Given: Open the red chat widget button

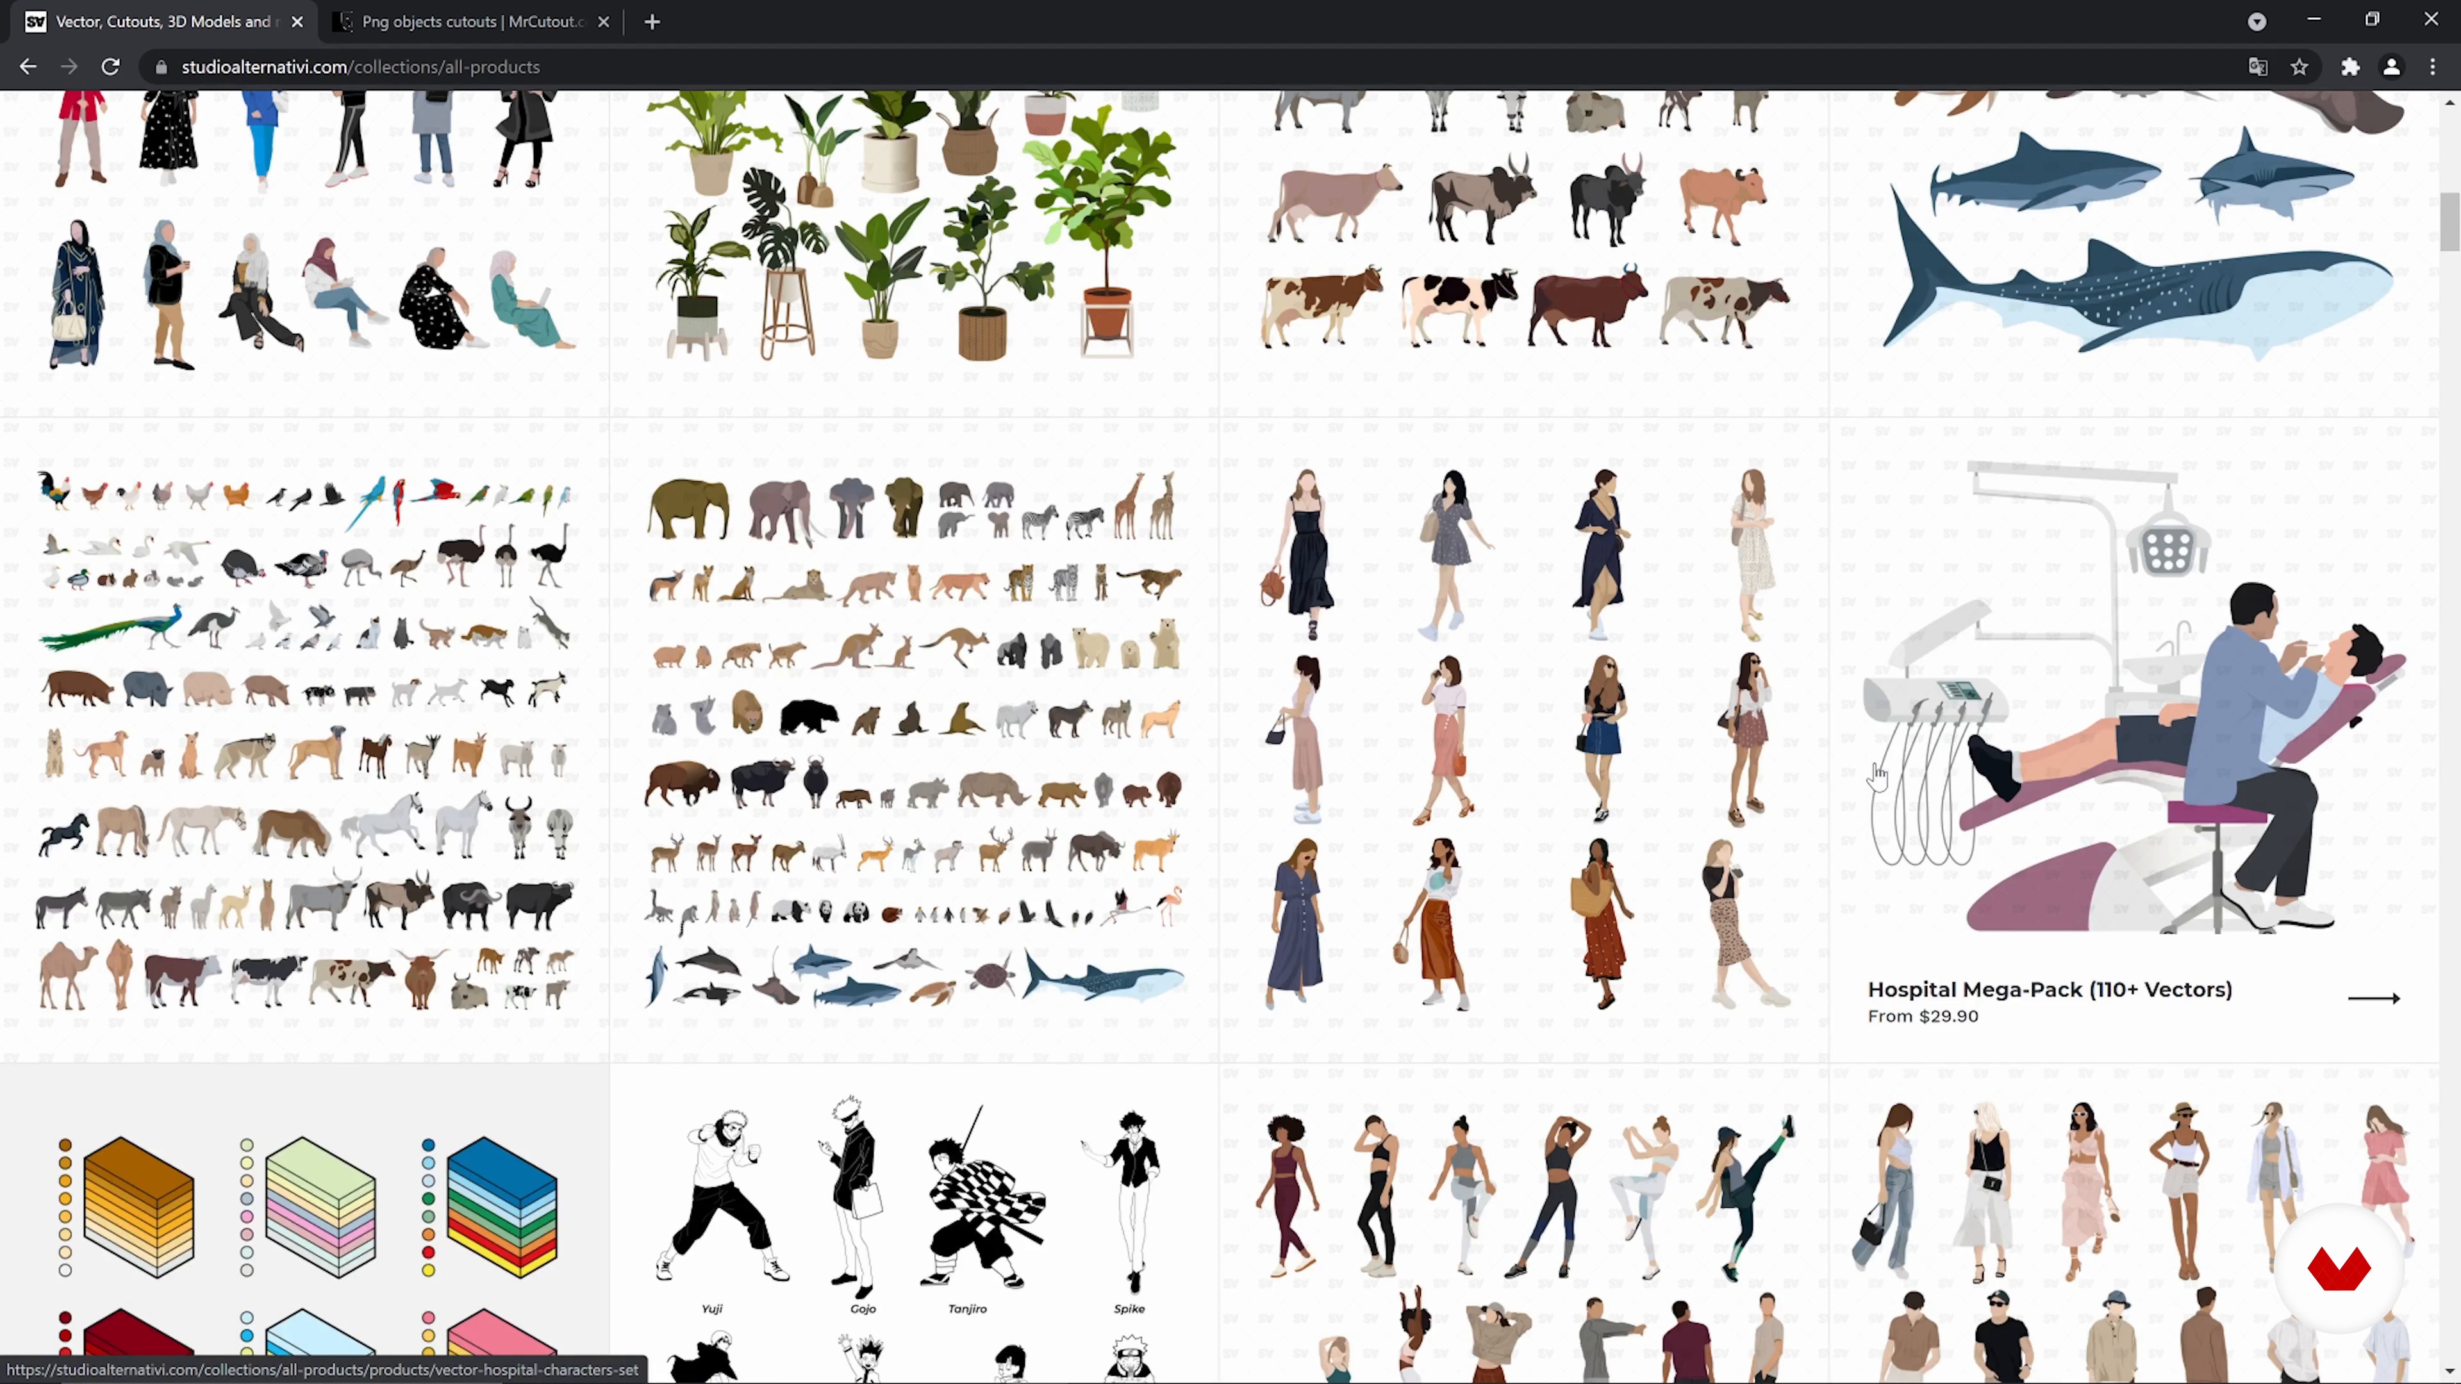Looking at the screenshot, I should tap(2339, 1269).
